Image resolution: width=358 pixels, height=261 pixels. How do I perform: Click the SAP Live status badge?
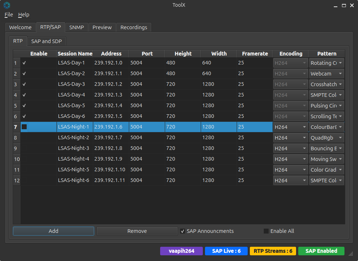[226, 251]
